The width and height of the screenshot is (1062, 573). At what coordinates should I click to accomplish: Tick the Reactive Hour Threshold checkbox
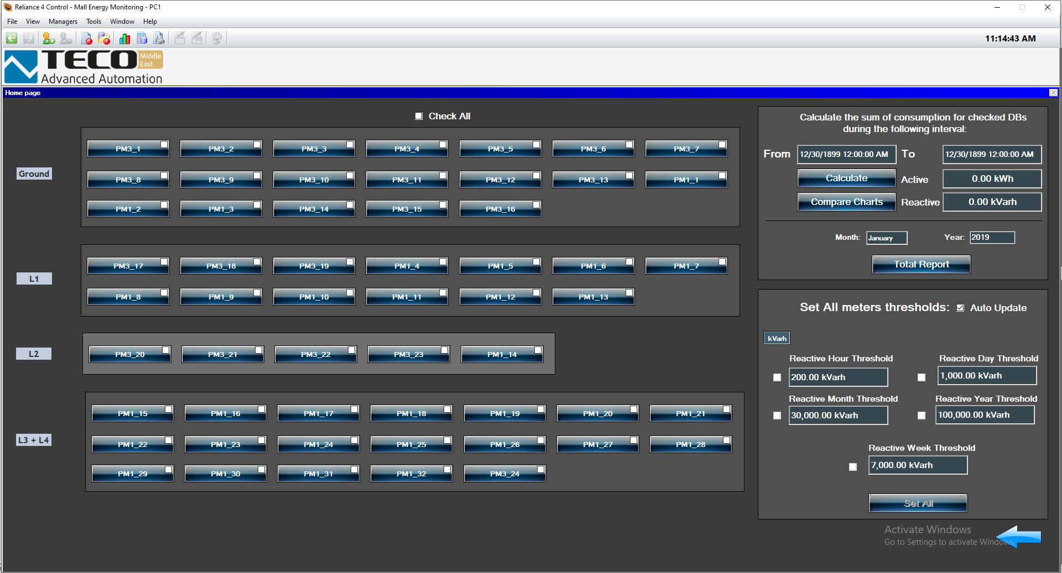click(x=777, y=377)
